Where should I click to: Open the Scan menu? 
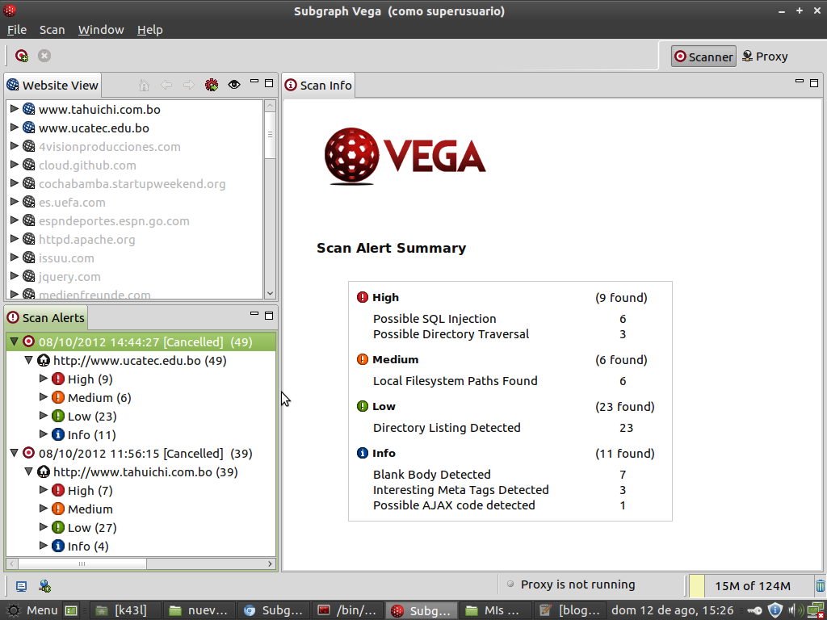coord(52,30)
